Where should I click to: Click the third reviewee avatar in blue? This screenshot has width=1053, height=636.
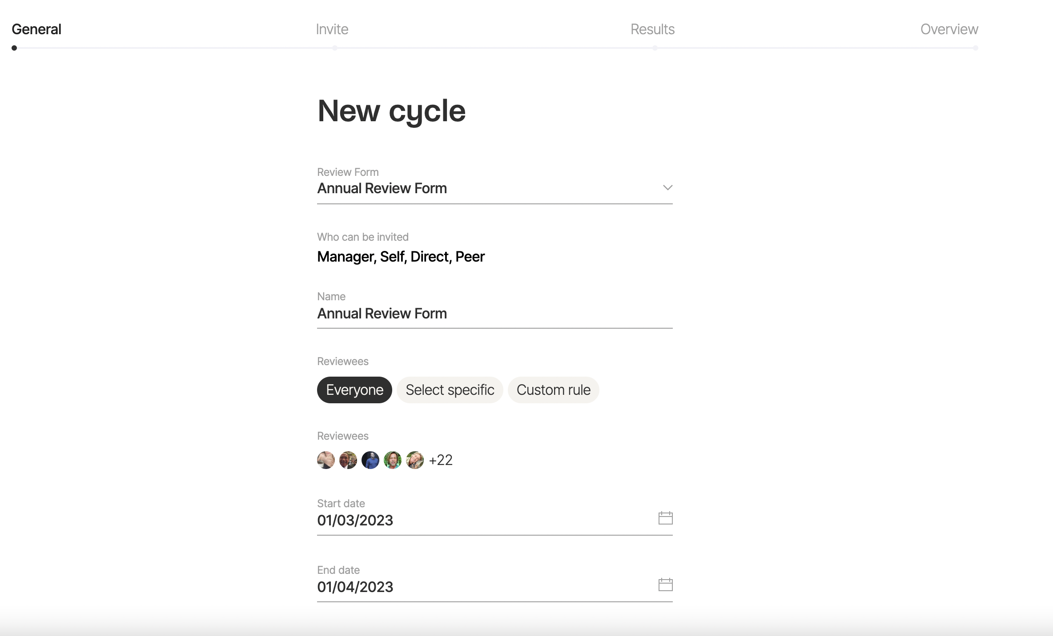point(370,460)
